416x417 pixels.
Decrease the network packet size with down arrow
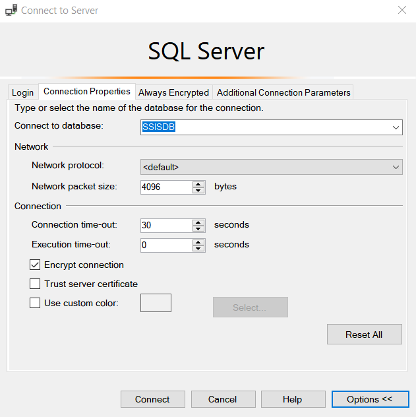(x=198, y=190)
